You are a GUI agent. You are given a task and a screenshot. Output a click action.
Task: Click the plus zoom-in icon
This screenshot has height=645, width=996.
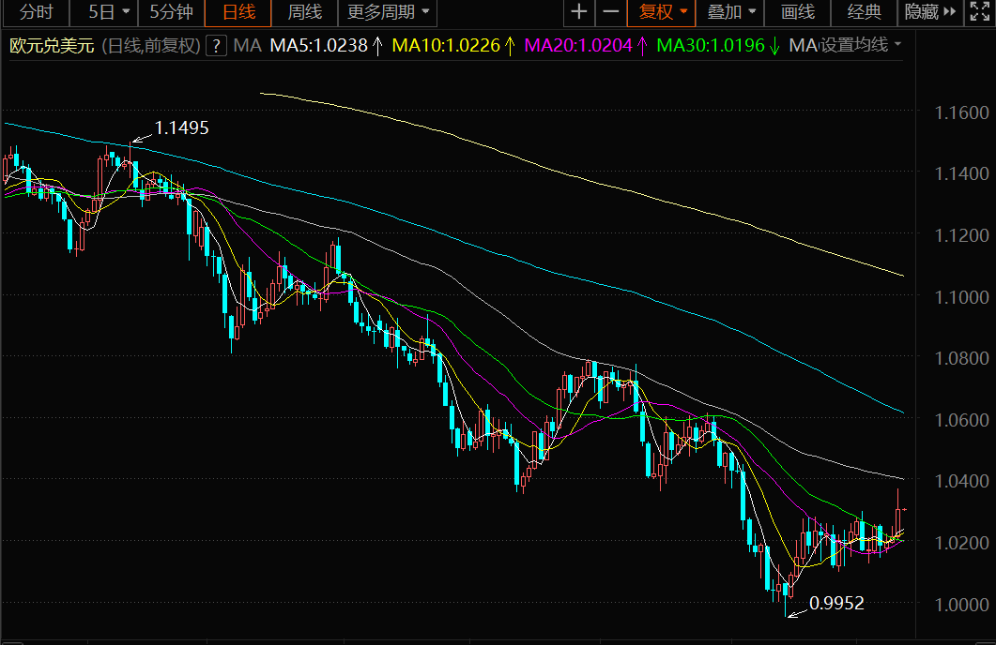[x=578, y=12]
